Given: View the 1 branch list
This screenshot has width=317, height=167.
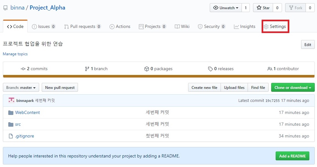Looking at the screenshot, I should [x=96, y=69].
